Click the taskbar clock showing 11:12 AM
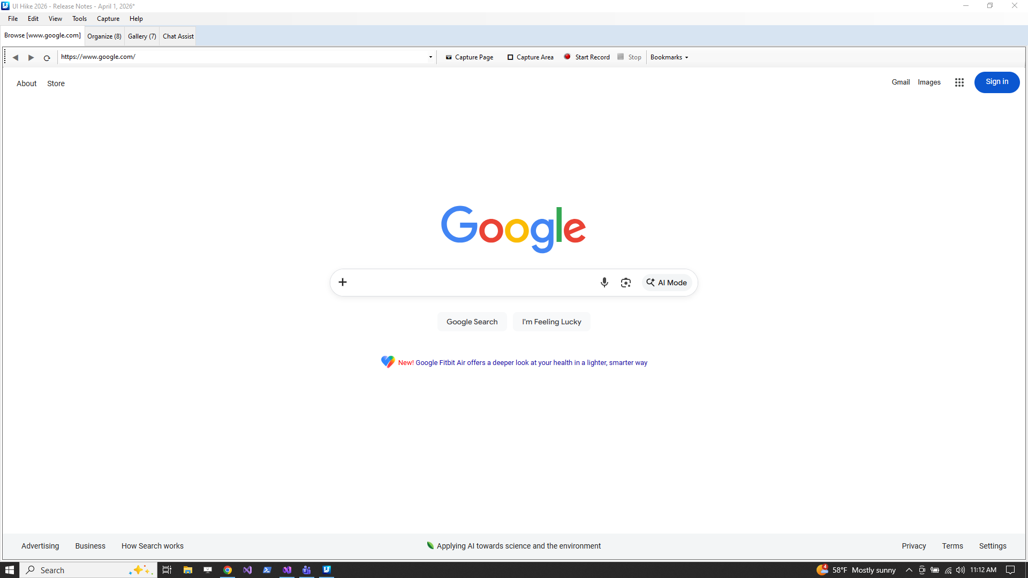The image size is (1028, 578). 983,570
